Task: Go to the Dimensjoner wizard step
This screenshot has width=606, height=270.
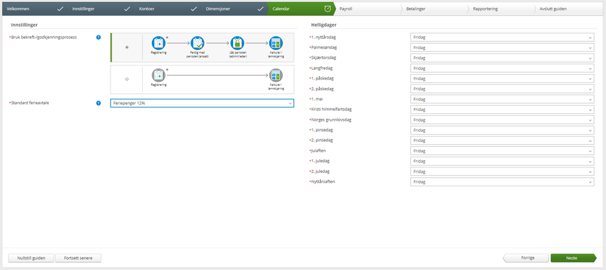Action: click(234, 8)
